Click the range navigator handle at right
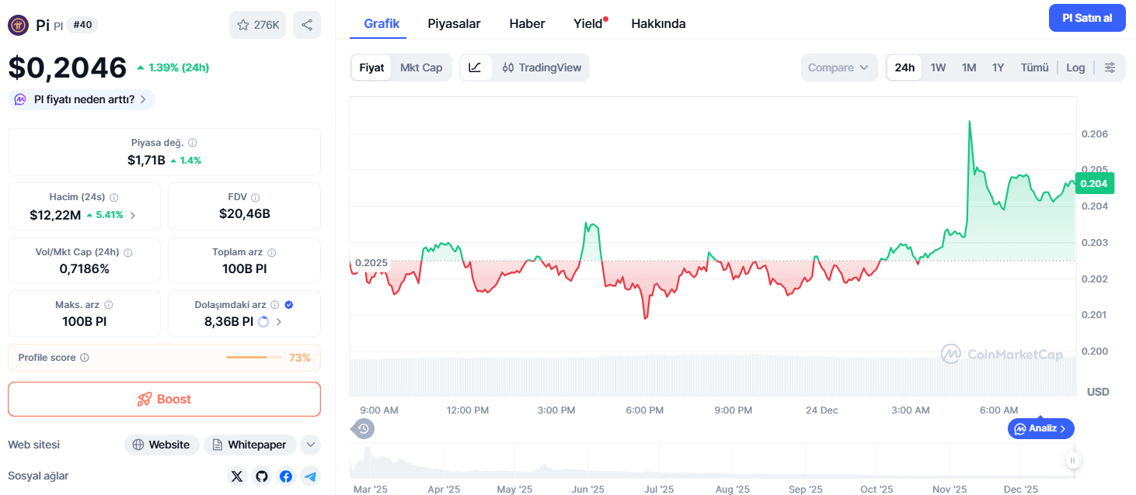Screen dimensions: 1136x495 pos(1072,460)
